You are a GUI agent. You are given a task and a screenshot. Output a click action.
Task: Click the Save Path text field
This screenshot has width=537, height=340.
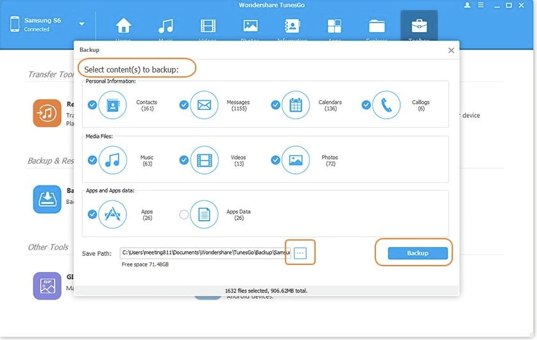[205, 253]
